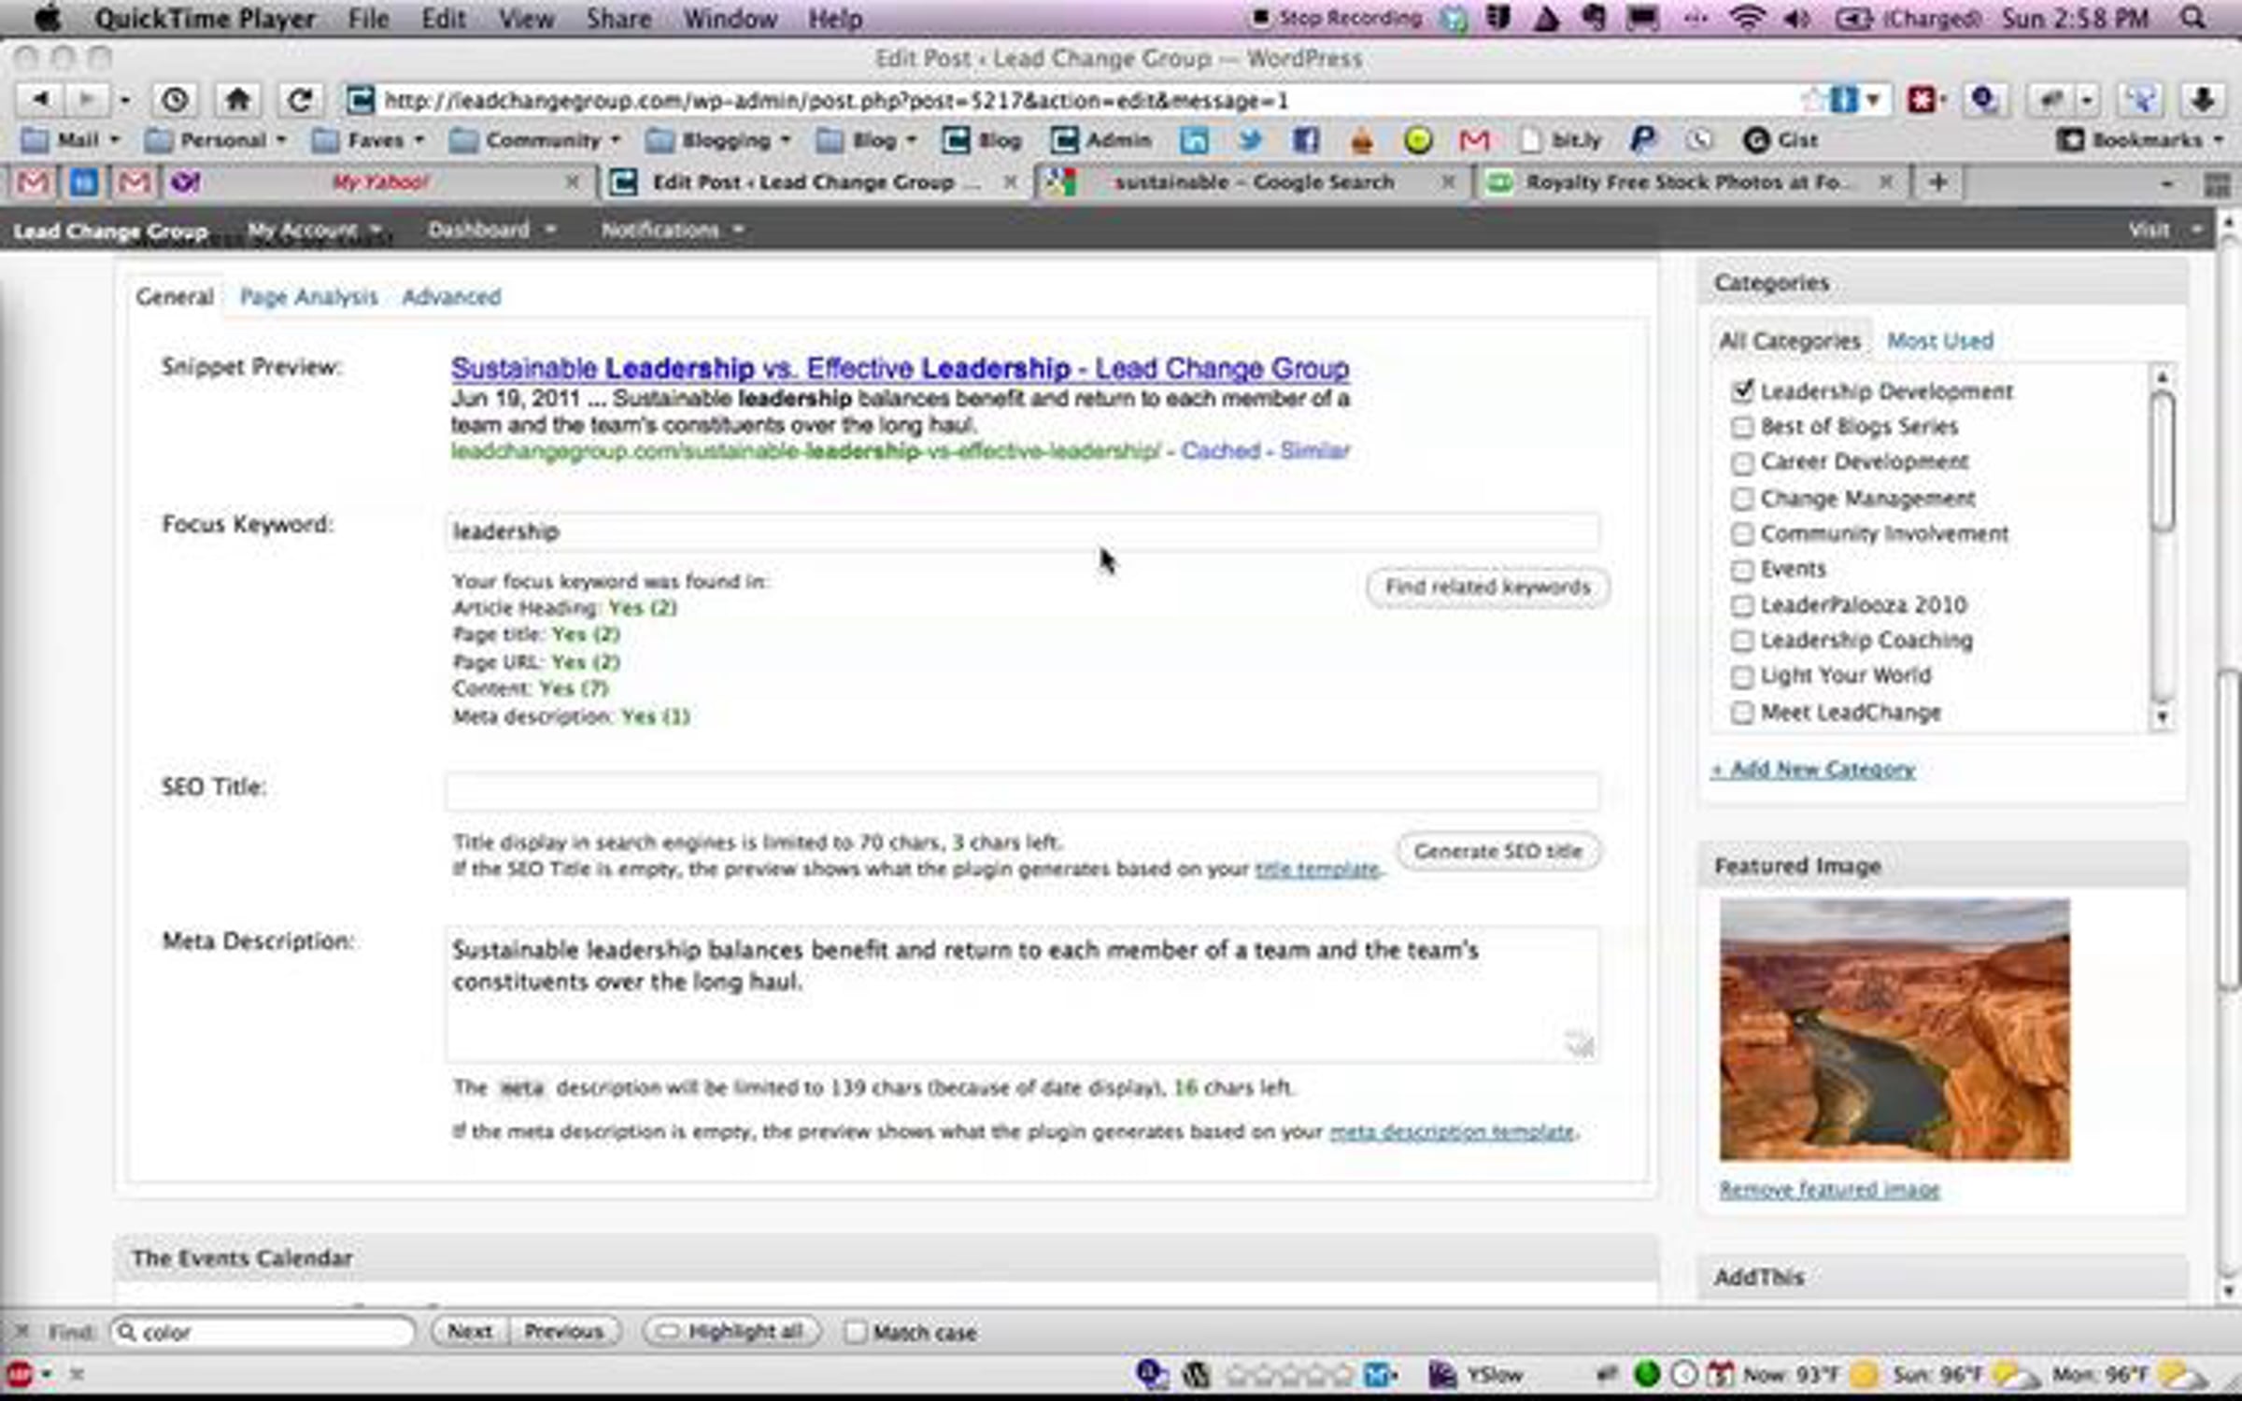Click the Spotlight search magnifier icon
This screenshot has width=2242, height=1401.
point(2193,19)
